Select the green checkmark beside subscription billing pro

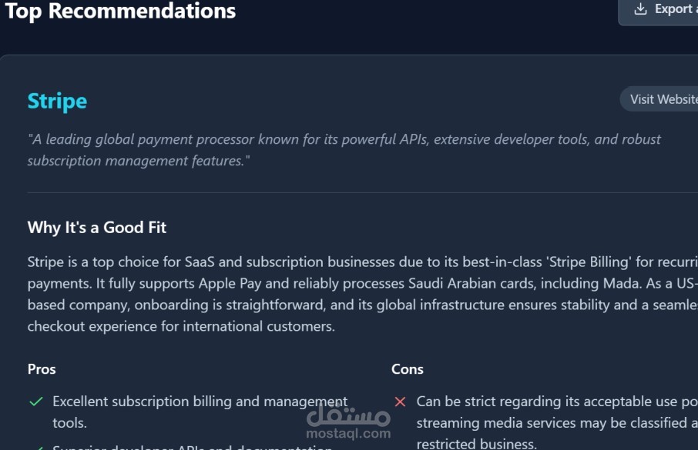36,401
